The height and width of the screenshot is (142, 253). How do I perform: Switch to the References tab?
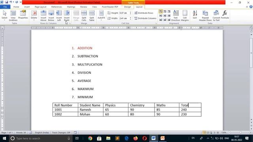pos(57,7)
